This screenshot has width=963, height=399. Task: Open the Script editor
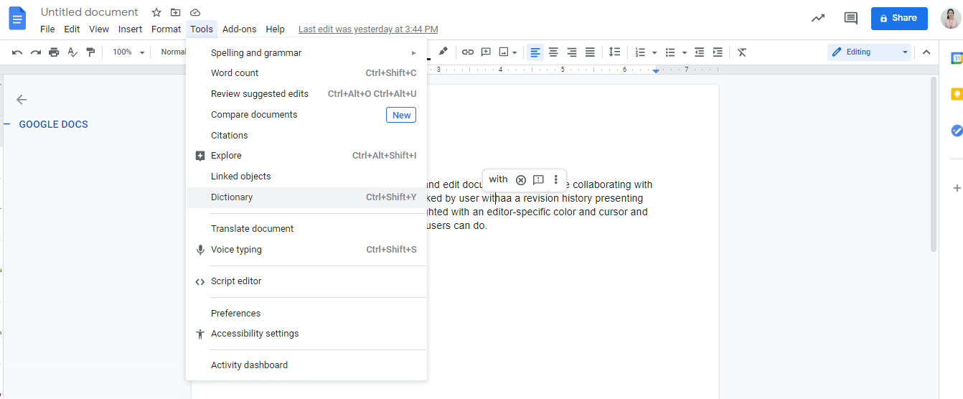(306, 281)
